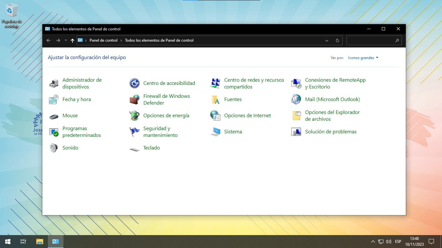Expand the Iconos grandes view dropdown

(363, 58)
